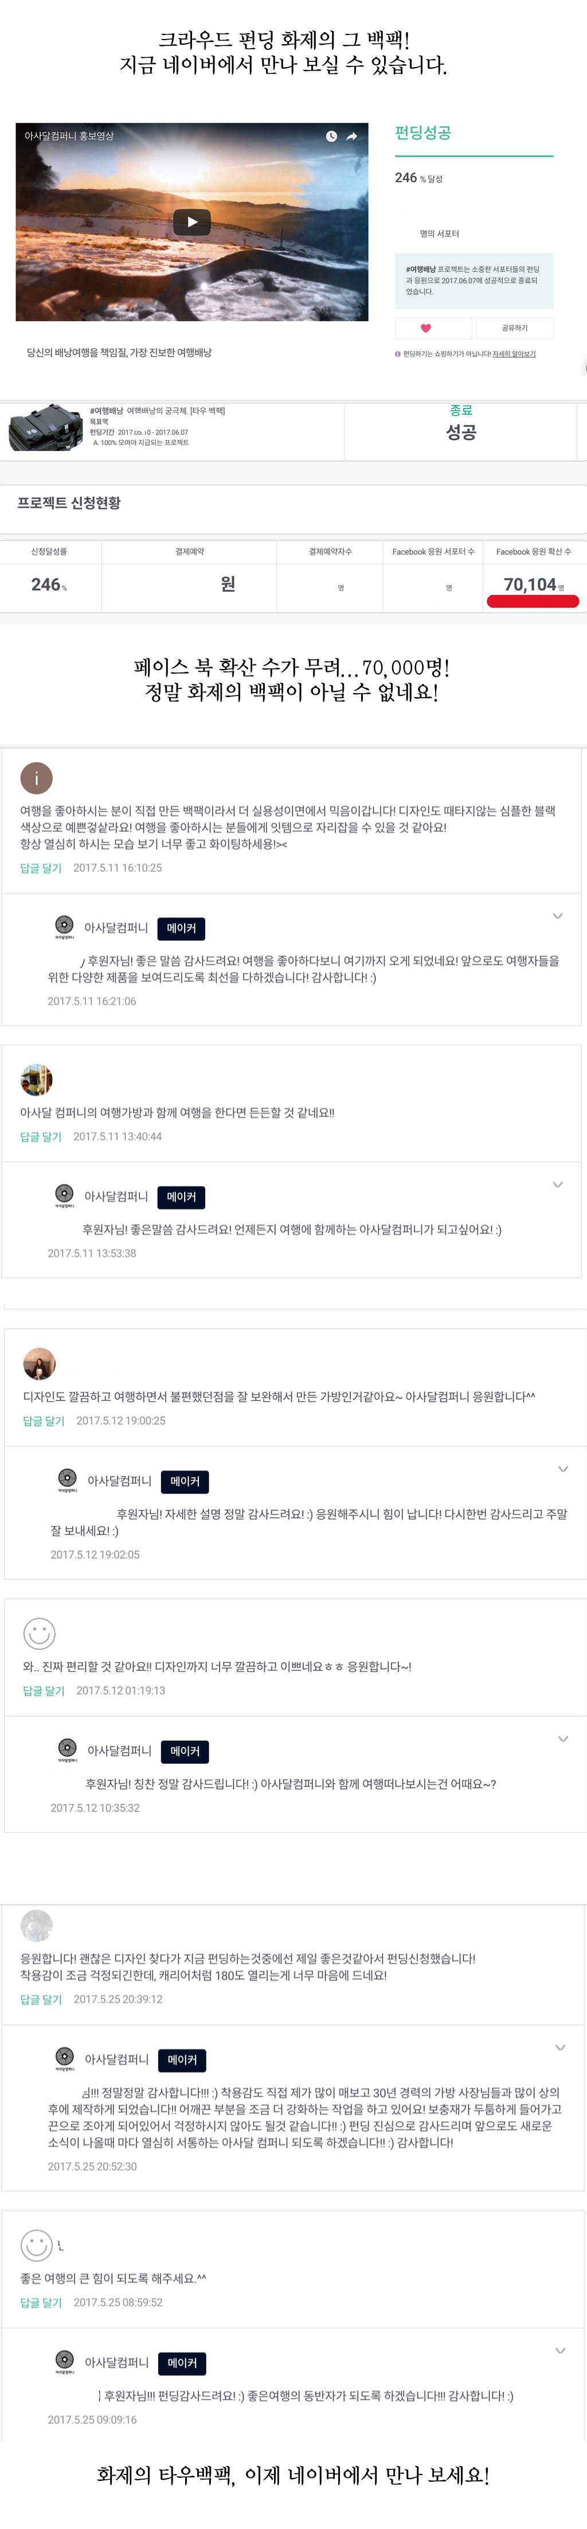Expand the maker reply dated 2017.5.12 19:02:05
587x2529 pixels.
[562, 1469]
